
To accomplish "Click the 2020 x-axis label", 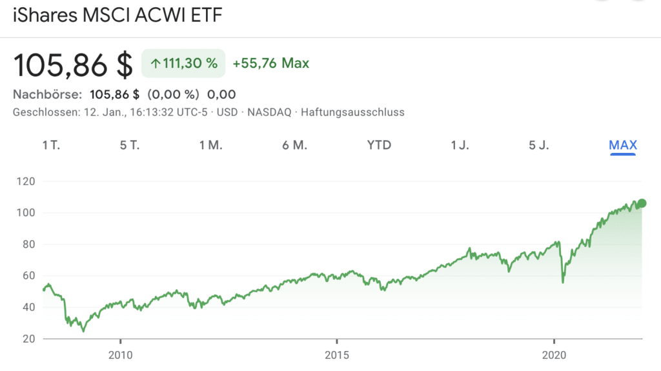I will (554, 355).
